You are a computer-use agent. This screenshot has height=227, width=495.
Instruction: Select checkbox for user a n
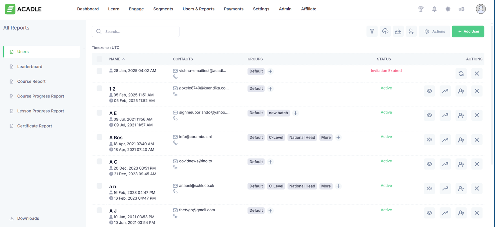tap(99, 186)
